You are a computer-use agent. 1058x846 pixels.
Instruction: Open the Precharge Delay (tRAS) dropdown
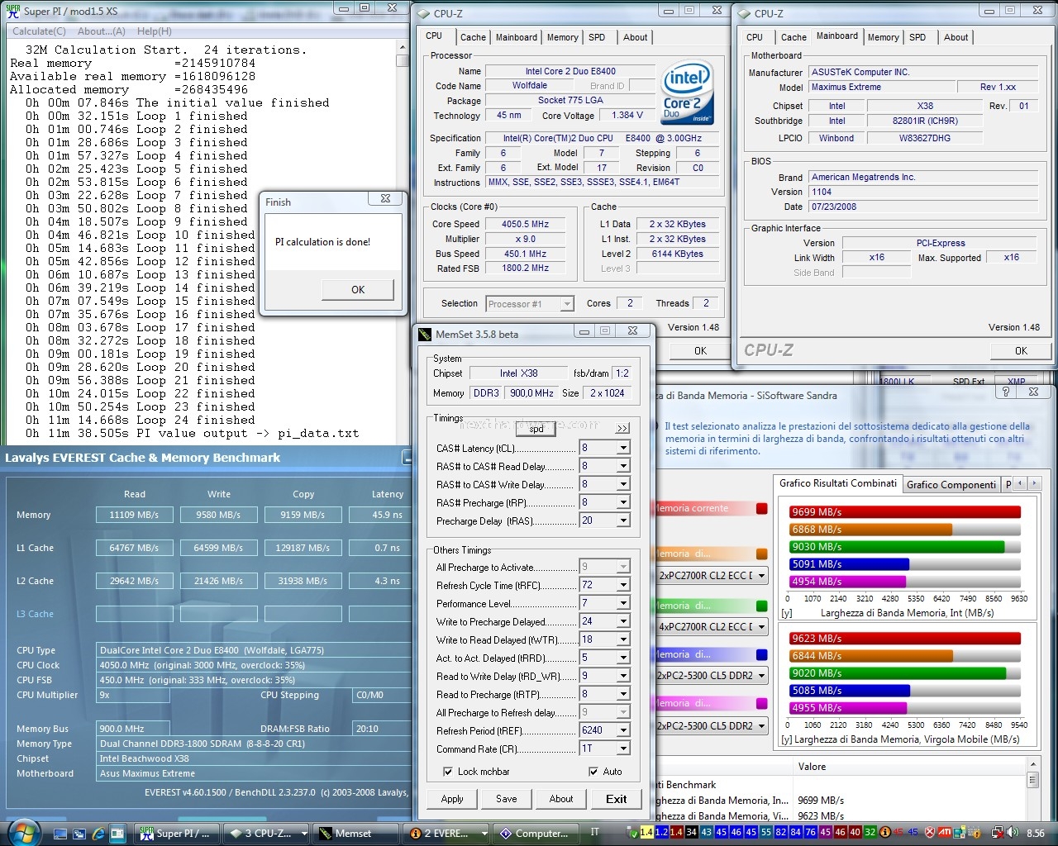tap(623, 520)
